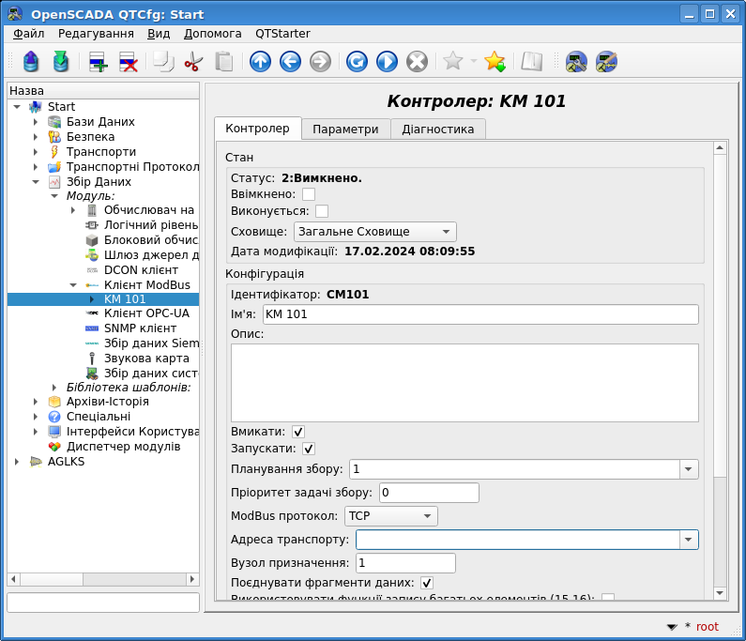Screen dimensions: 746x641
Task: Expand the Бази Даних tree node
Action: [36, 122]
